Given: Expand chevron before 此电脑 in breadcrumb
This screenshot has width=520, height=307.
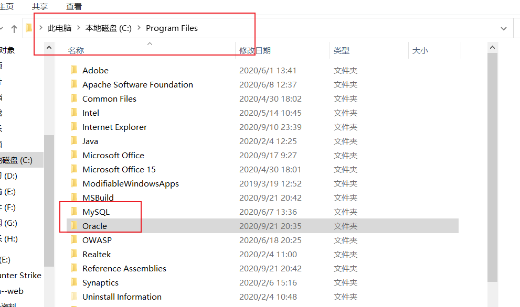Looking at the screenshot, I should pyautogui.click(x=41, y=28).
